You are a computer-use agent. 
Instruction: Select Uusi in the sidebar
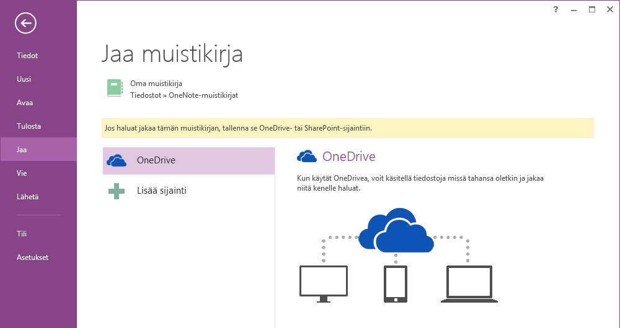(24, 79)
